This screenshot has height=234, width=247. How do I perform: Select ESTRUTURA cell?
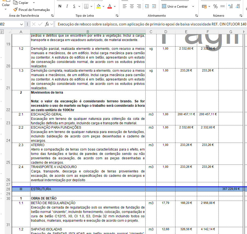(88, 189)
